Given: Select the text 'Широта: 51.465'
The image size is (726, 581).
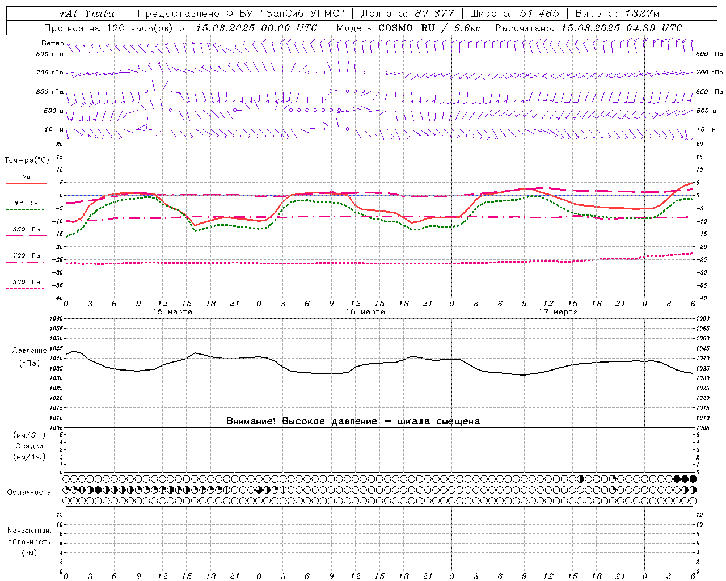Looking at the screenshot, I should pyautogui.click(x=514, y=14).
